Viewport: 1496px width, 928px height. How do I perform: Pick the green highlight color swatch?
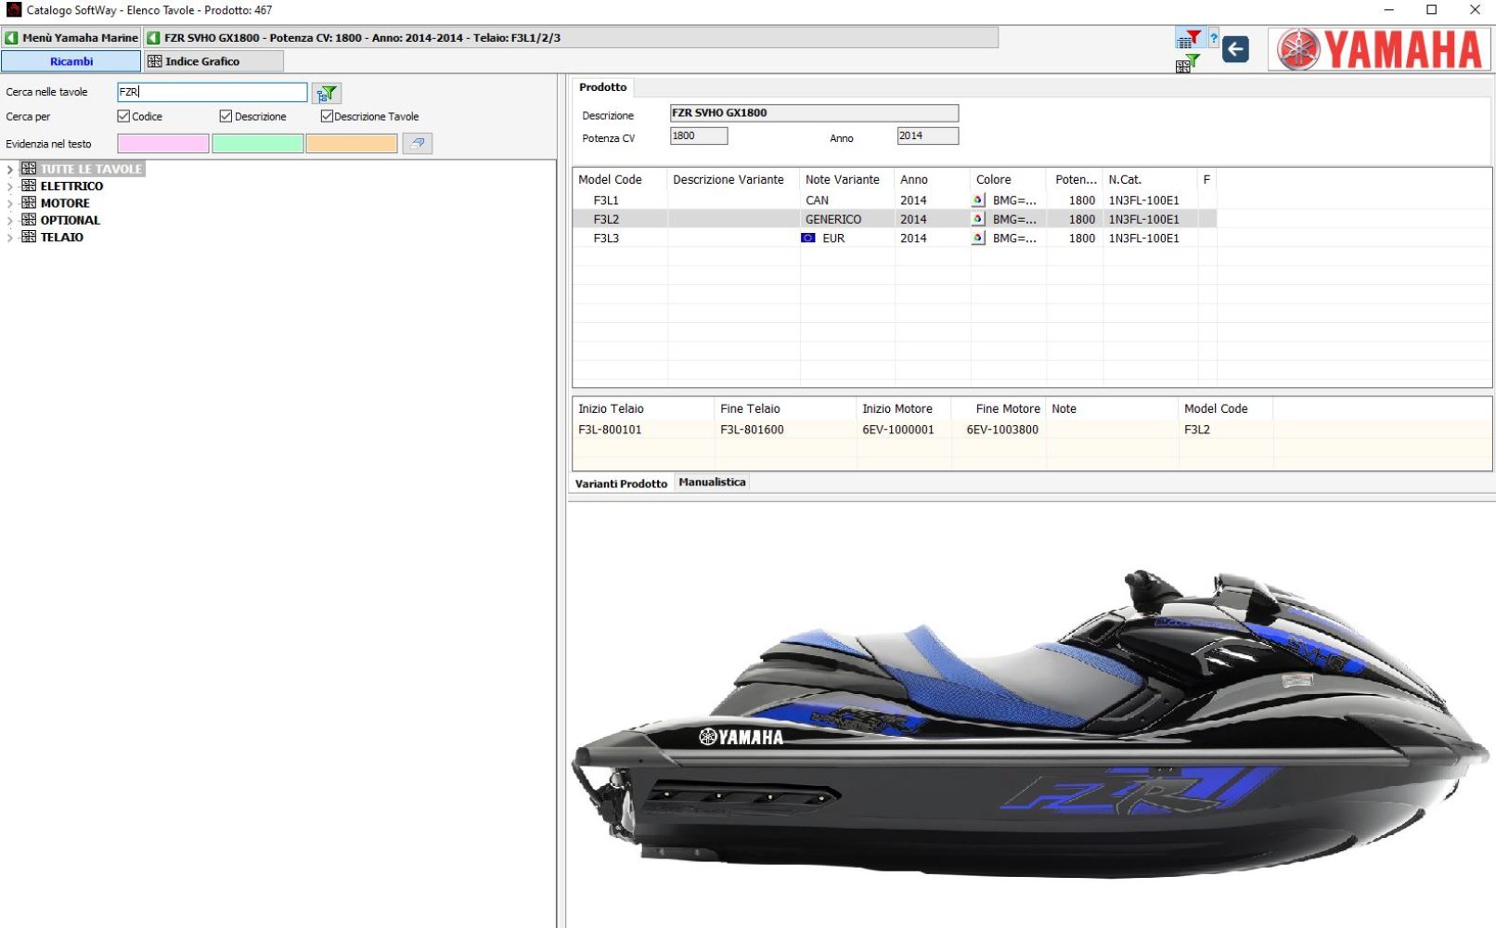258,143
